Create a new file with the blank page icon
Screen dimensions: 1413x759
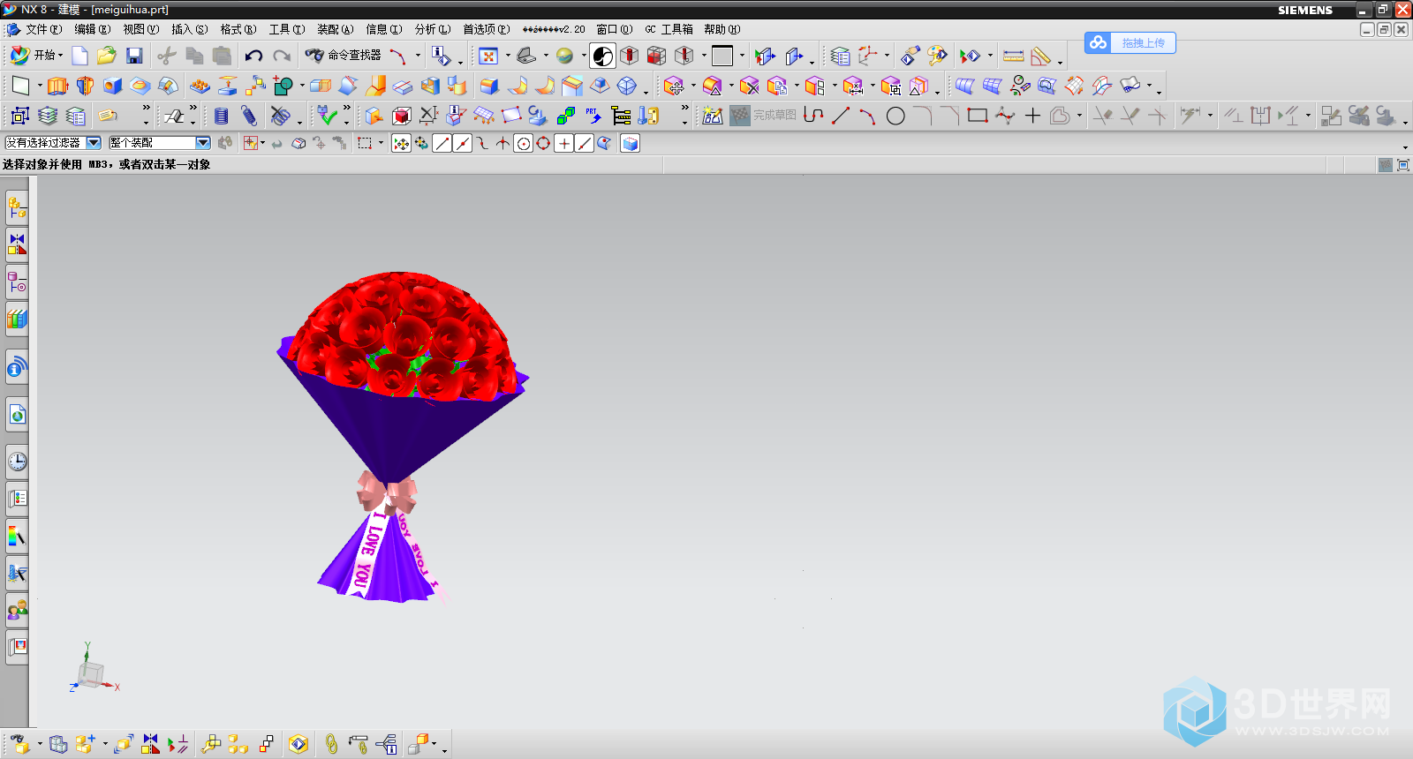pos(79,56)
